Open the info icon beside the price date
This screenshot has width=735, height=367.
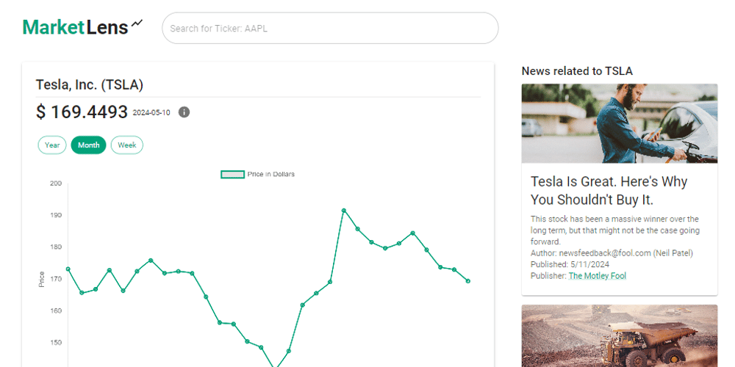pyautogui.click(x=184, y=112)
